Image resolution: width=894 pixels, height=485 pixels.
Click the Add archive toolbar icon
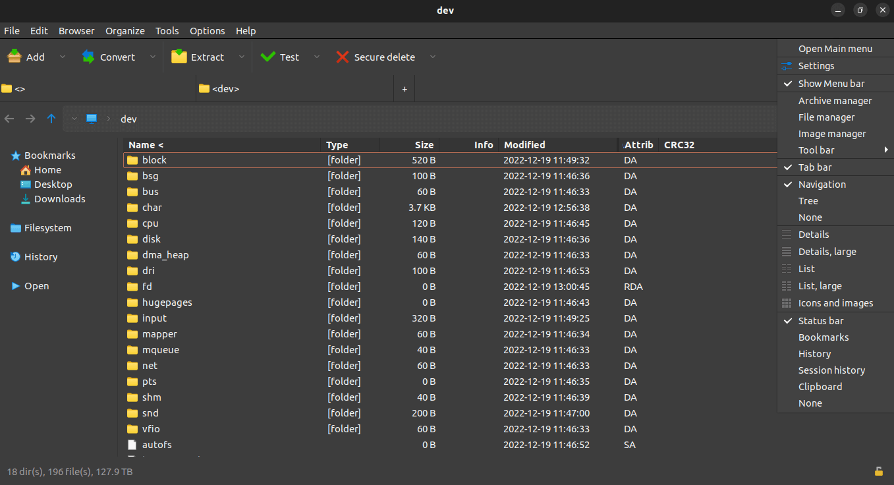click(14, 57)
